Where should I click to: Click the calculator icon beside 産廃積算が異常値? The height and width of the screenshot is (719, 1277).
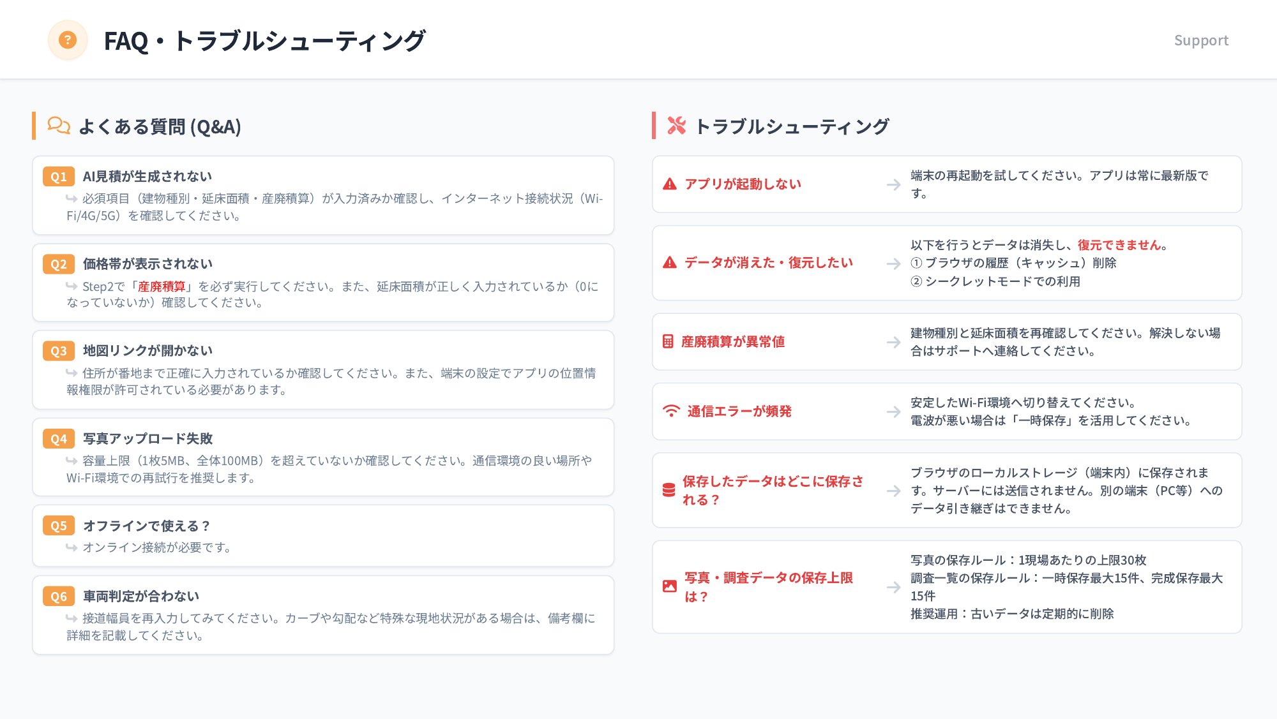pyautogui.click(x=669, y=342)
